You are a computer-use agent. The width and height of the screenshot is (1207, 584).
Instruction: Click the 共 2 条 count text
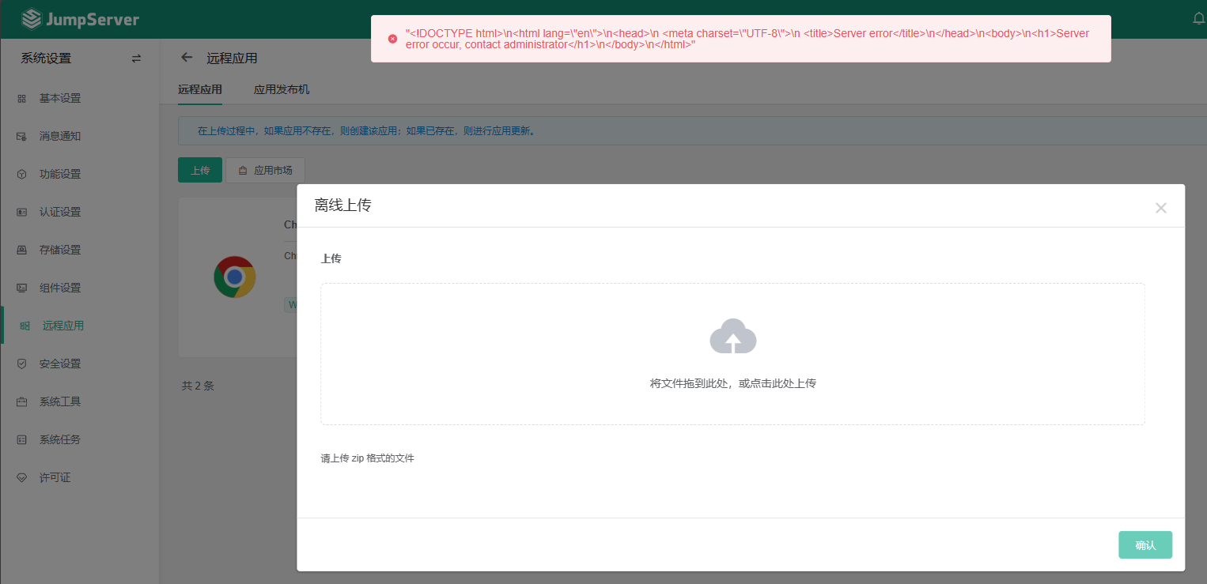[x=198, y=386]
